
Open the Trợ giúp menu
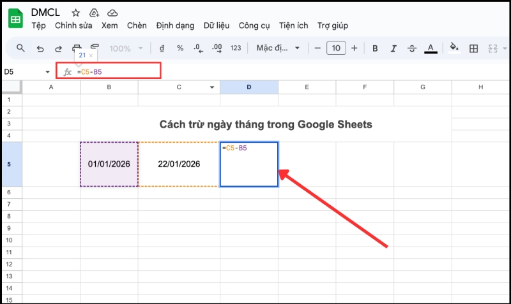333,25
